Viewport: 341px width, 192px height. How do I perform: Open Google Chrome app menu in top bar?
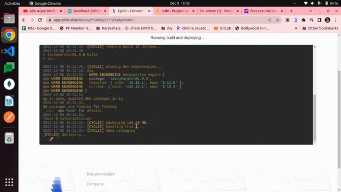45,3
